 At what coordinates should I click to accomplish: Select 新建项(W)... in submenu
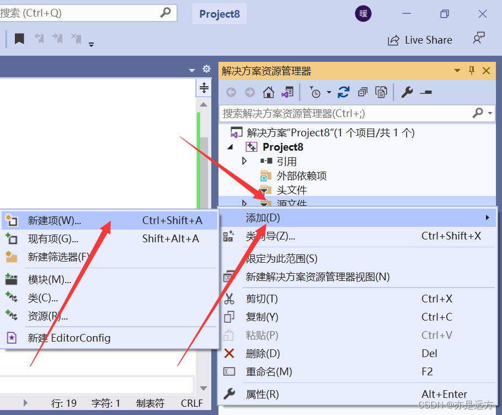[x=109, y=220]
